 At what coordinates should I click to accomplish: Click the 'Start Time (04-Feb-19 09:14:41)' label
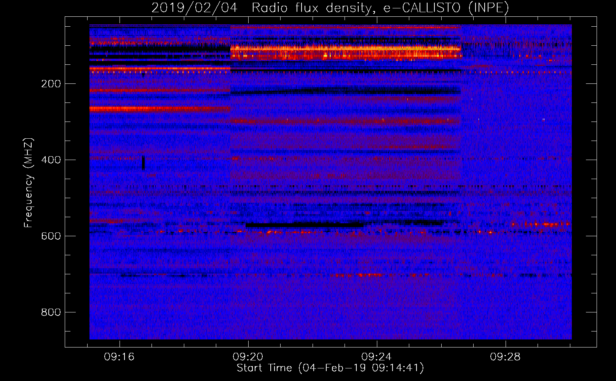[330, 368]
